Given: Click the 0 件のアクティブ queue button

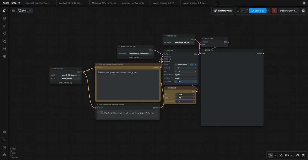Looking at the screenshot, I should (x=288, y=11).
